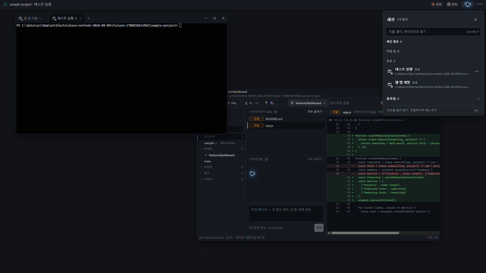The width and height of the screenshot is (486, 273).
Task: Expand the 태그 tree section
Action: [x=201, y=173]
